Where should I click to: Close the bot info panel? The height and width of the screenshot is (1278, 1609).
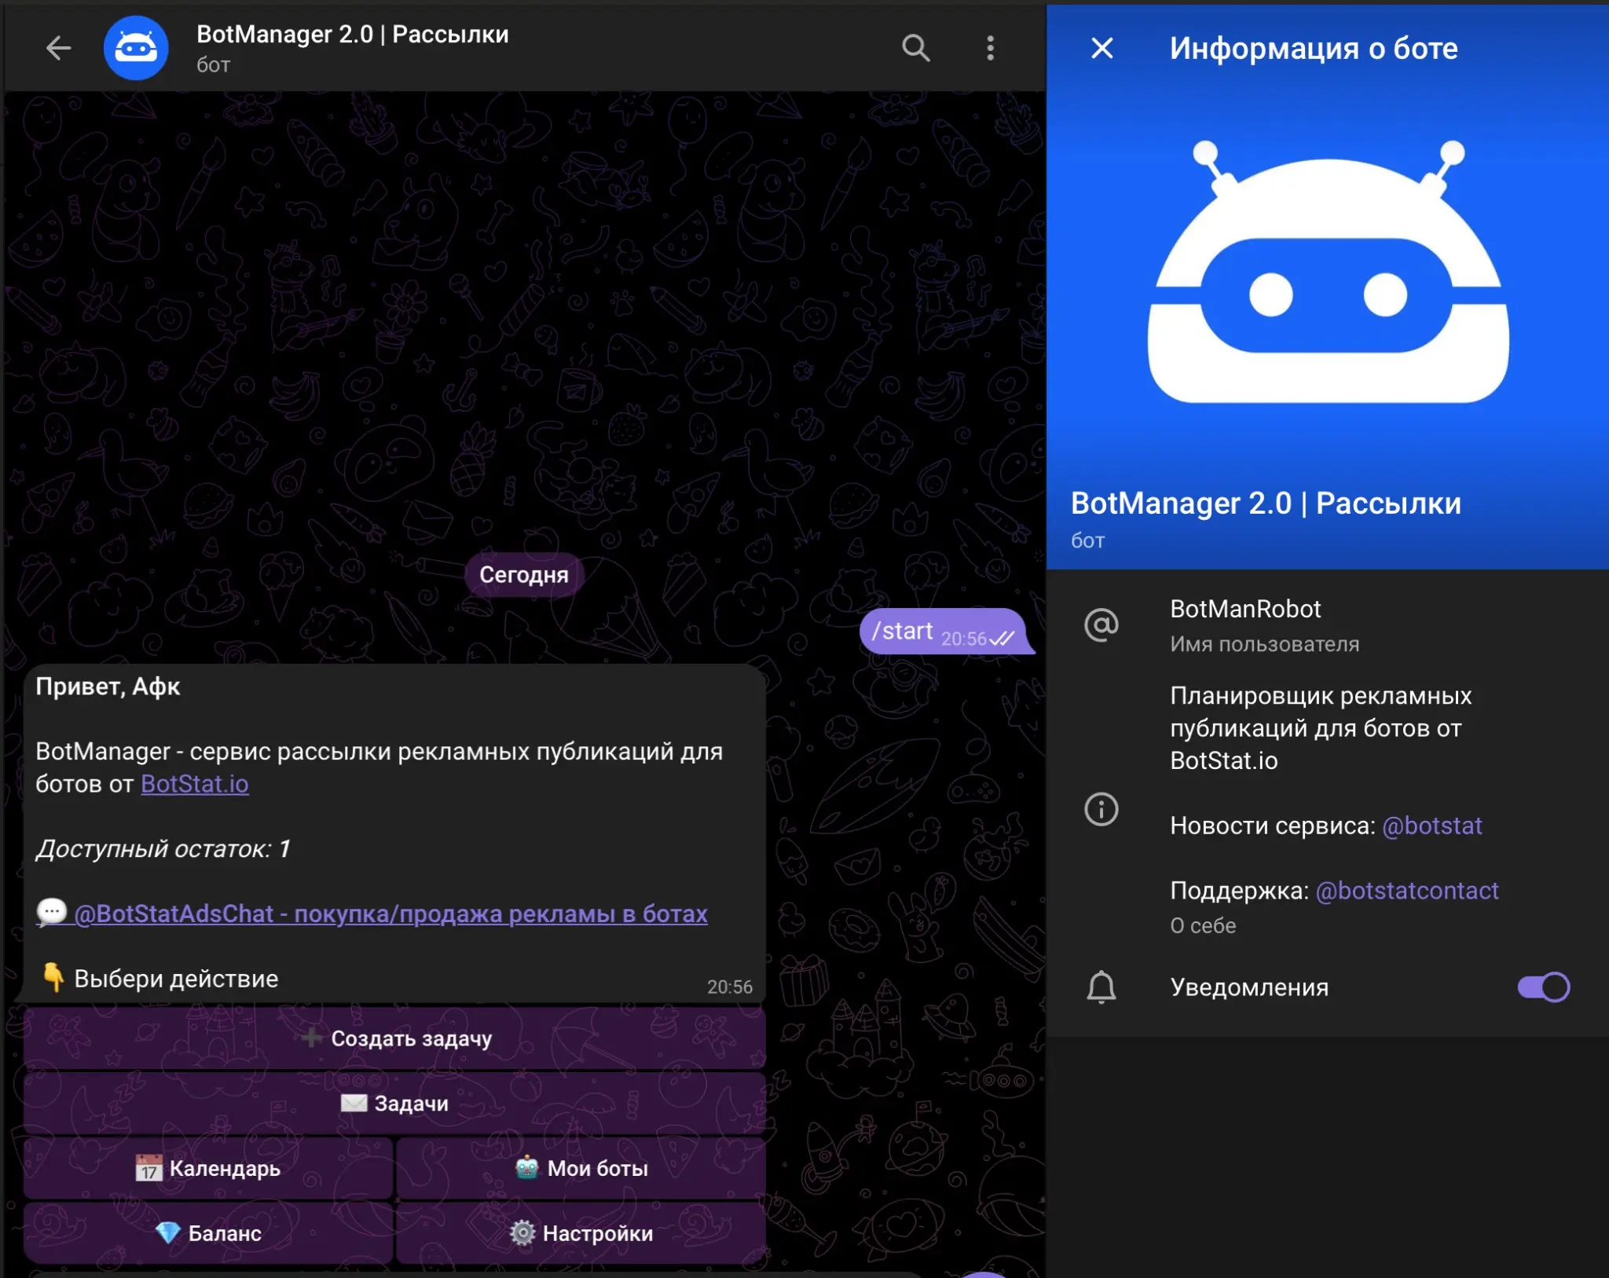pos(1102,48)
